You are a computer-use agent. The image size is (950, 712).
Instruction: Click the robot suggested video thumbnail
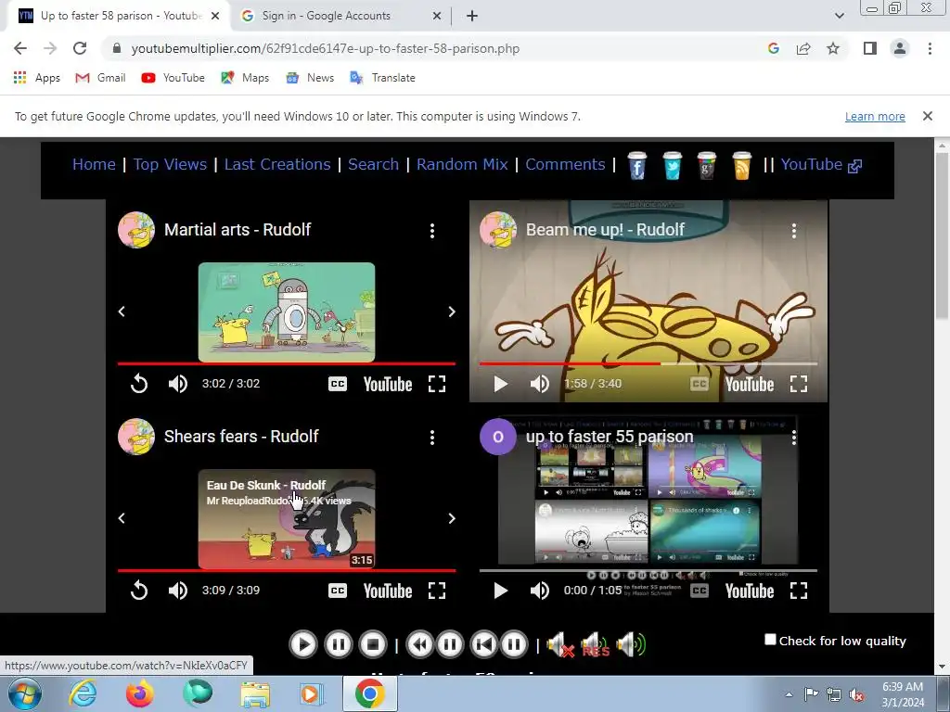(x=287, y=311)
